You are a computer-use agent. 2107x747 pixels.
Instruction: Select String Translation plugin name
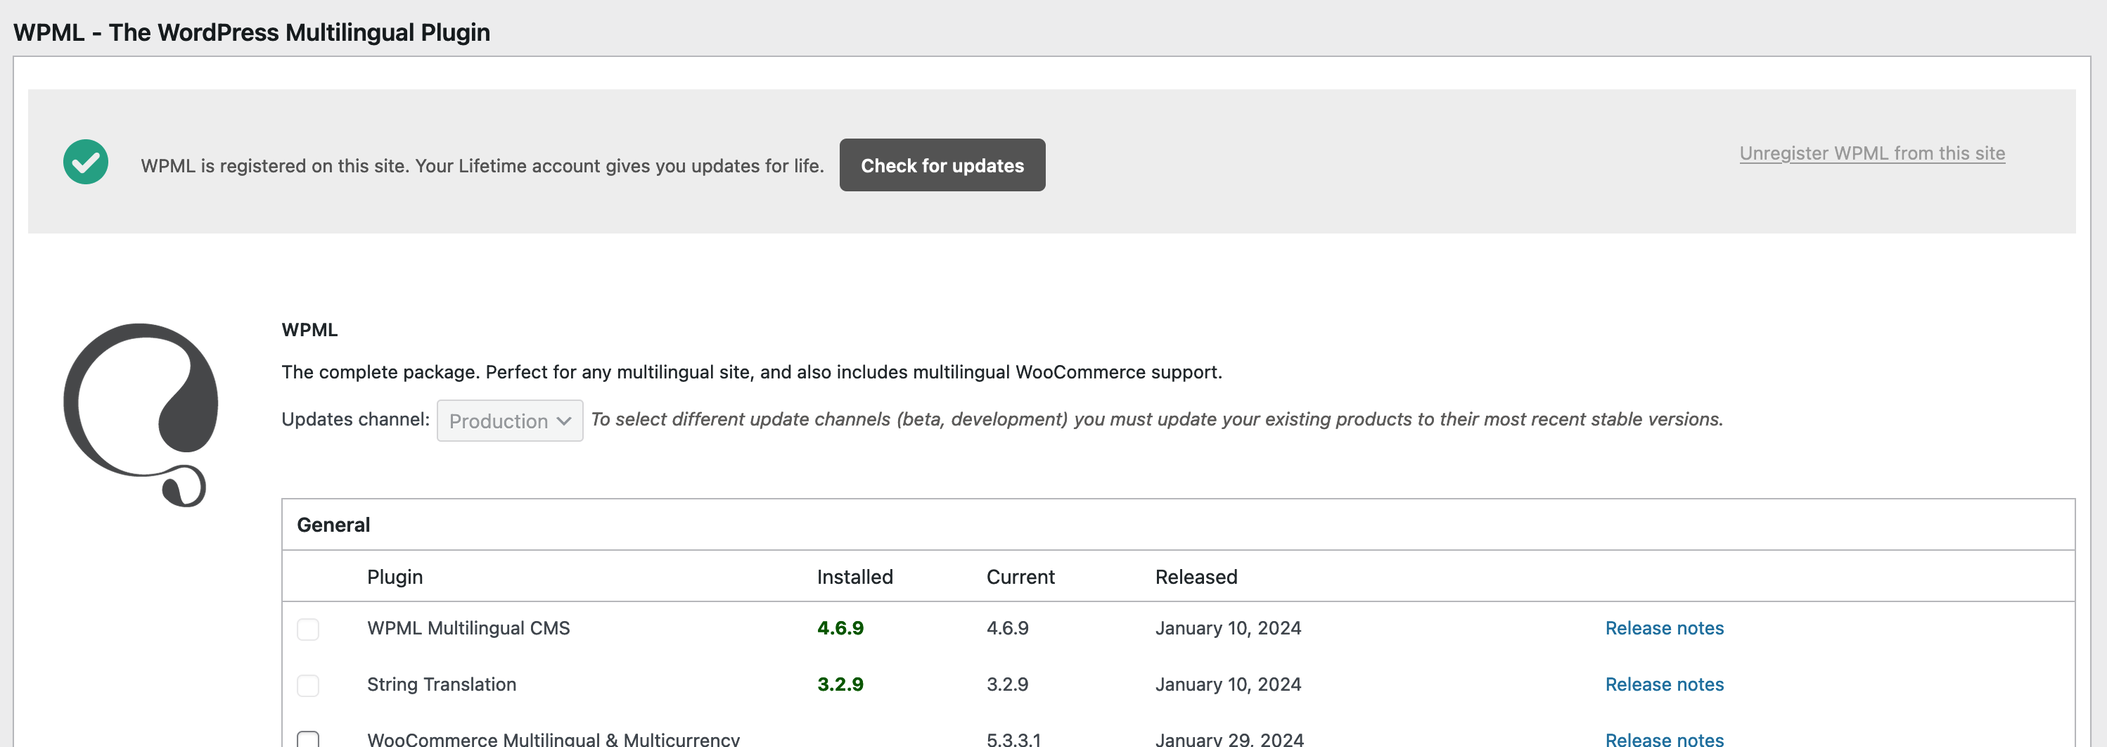click(442, 684)
